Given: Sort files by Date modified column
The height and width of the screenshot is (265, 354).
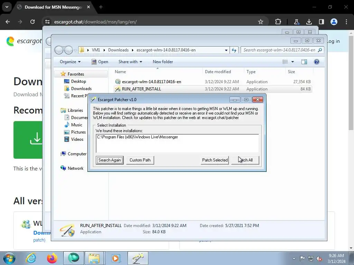Looking at the screenshot, I should tap(218, 72).
